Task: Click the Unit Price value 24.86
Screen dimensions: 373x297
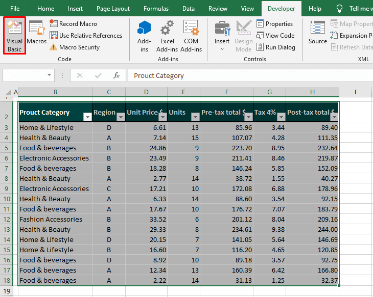Action: click(146, 148)
